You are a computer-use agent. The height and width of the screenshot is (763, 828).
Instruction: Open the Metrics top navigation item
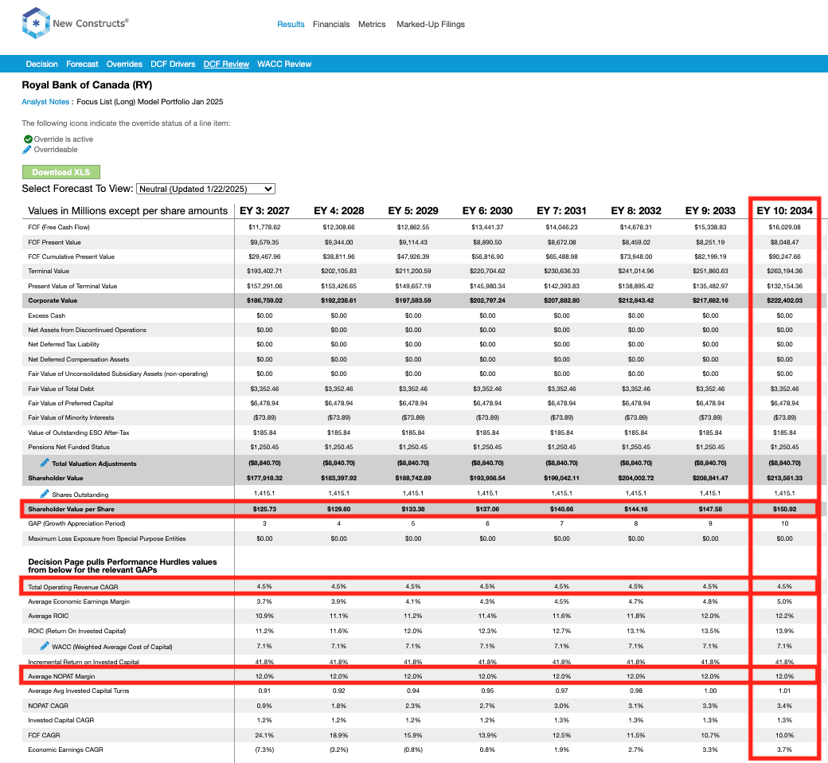(x=372, y=25)
